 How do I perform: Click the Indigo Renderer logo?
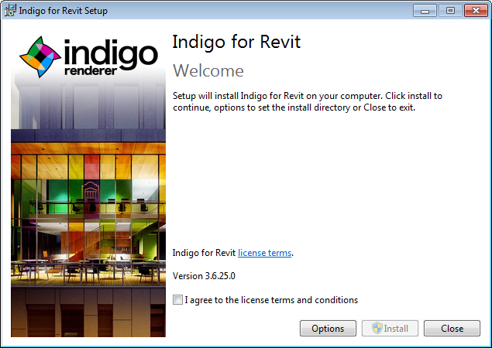point(88,57)
